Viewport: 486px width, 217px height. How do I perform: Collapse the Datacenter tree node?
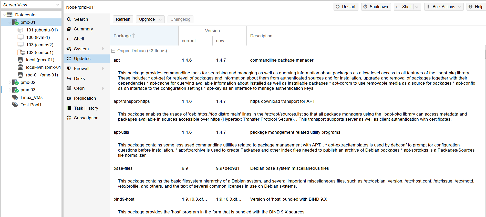tap(4, 15)
